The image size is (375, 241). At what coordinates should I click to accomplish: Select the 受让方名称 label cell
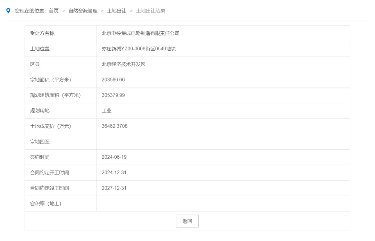click(60, 33)
